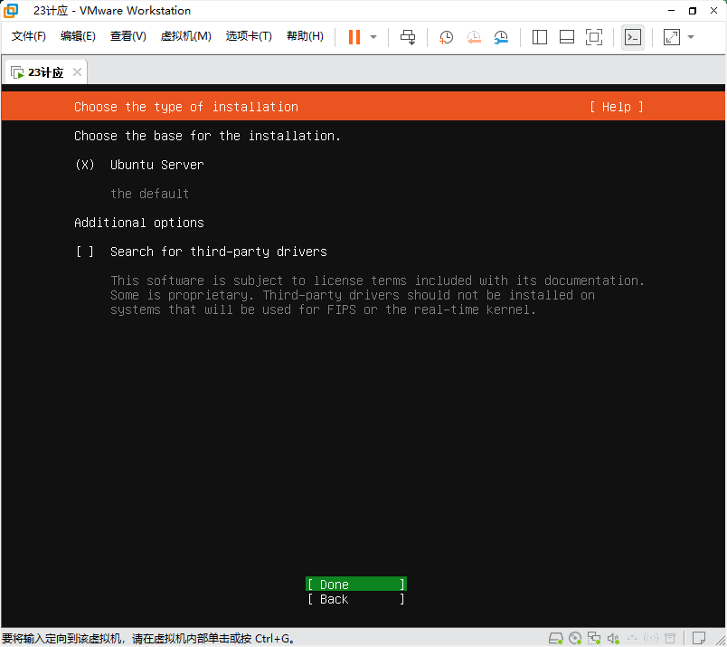The image size is (727, 647).
Task: Send Ctrl+Alt+Del to the virtual machine
Action: (x=408, y=37)
